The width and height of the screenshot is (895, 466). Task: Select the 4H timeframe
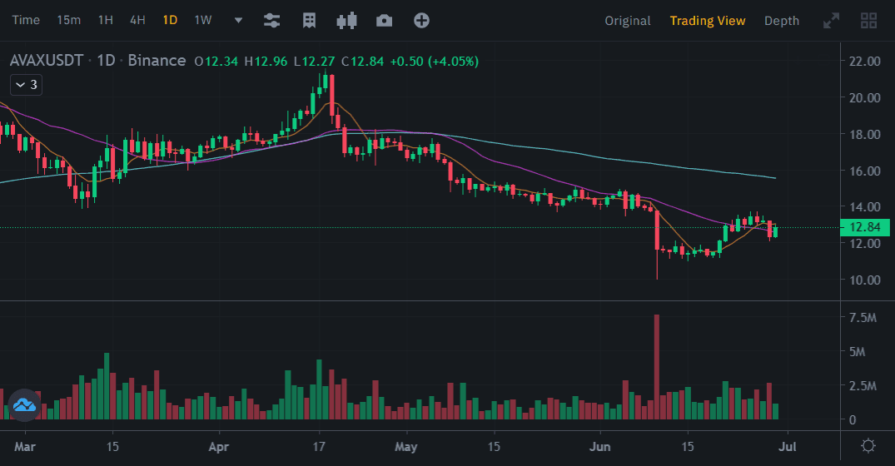pyautogui.click(x=137, y=20)
